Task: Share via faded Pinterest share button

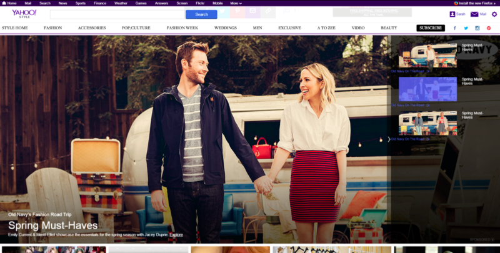Action: 237,11
